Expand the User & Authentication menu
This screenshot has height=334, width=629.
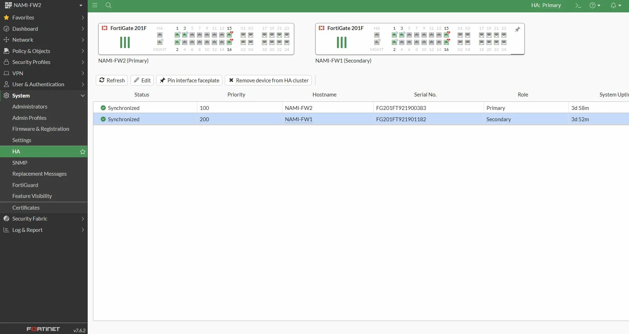point(44,84)
